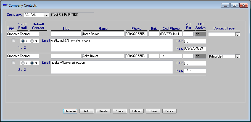The image size is (251, 122).
Task: Click 2nd Phone field 909/370-4444
Action: (x=171, y=34)
